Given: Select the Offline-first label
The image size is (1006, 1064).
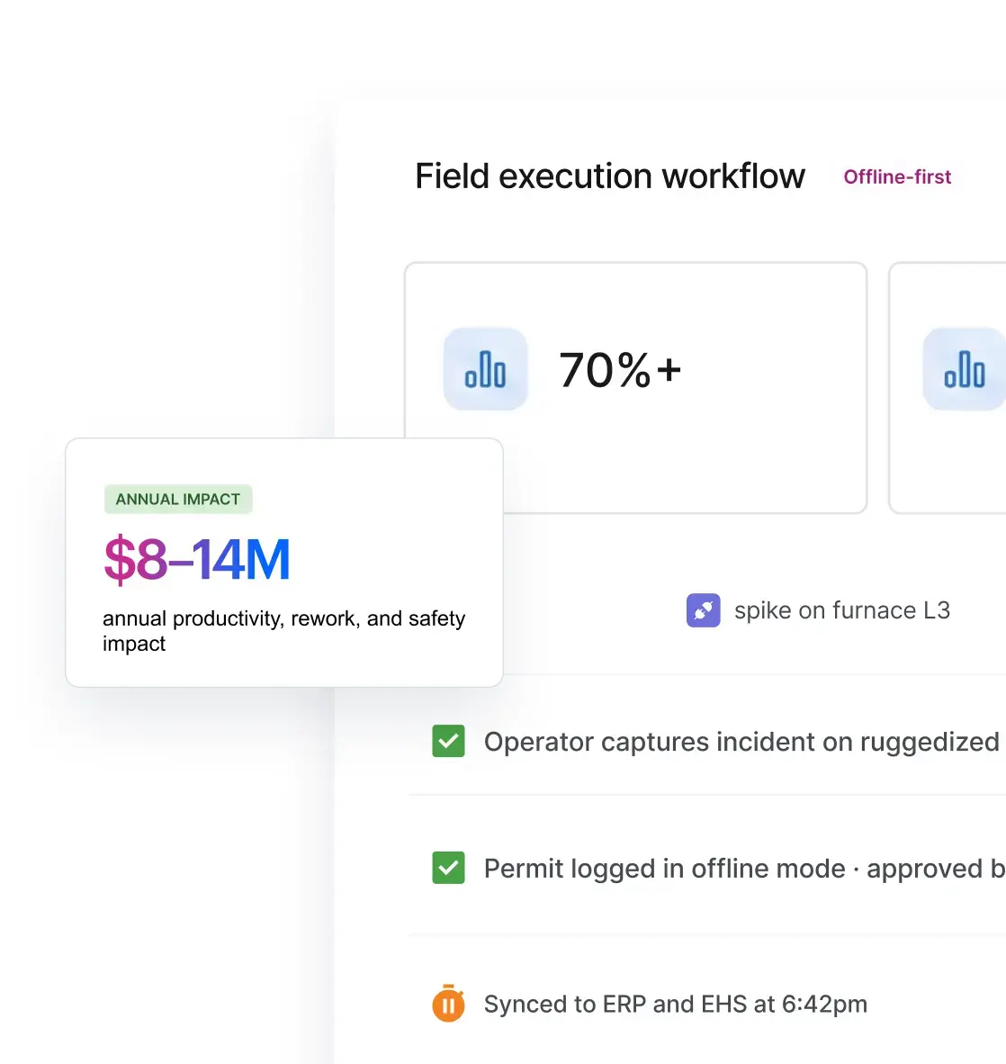Looking at the screenshot, I should pyautogui.click(x=897, y=177).
